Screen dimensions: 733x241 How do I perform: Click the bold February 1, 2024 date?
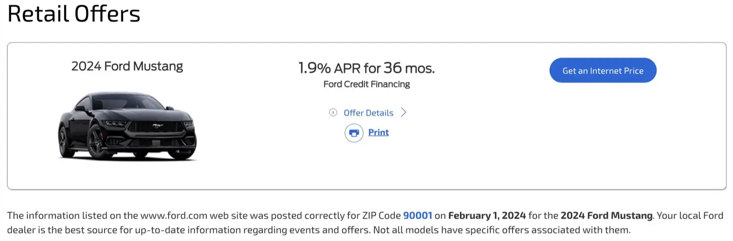click(487, 216)
